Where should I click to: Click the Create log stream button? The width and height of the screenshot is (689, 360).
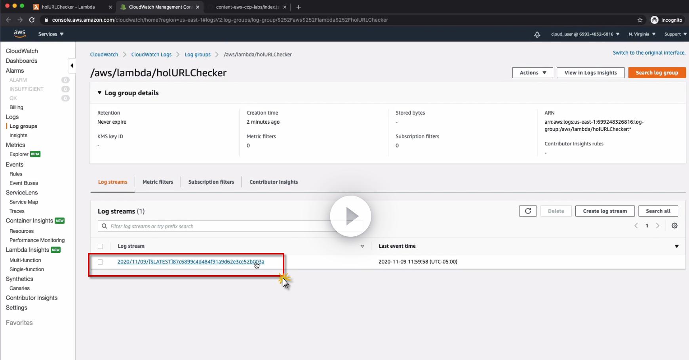pos(605,211)
